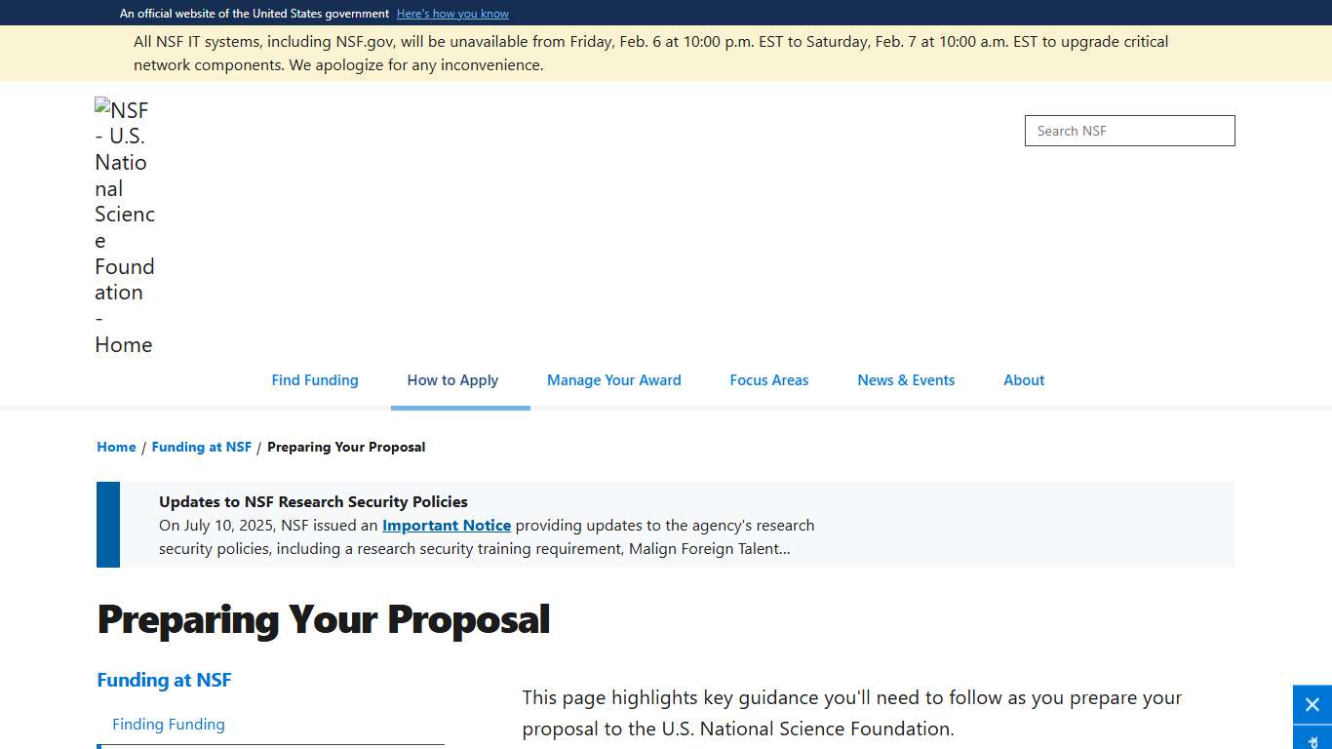Screen dimensions: 1332x749
Task: Click the Search NSF input field
Action: [x=1128, y=130]
